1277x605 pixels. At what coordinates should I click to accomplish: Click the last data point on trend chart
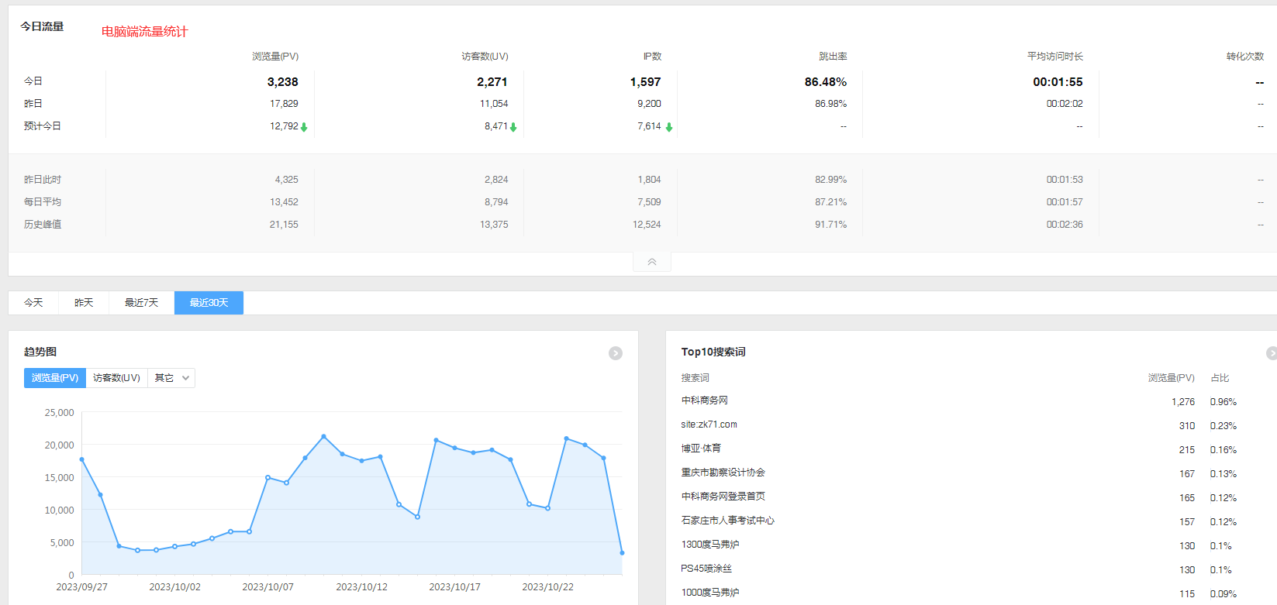coord(622,553)
